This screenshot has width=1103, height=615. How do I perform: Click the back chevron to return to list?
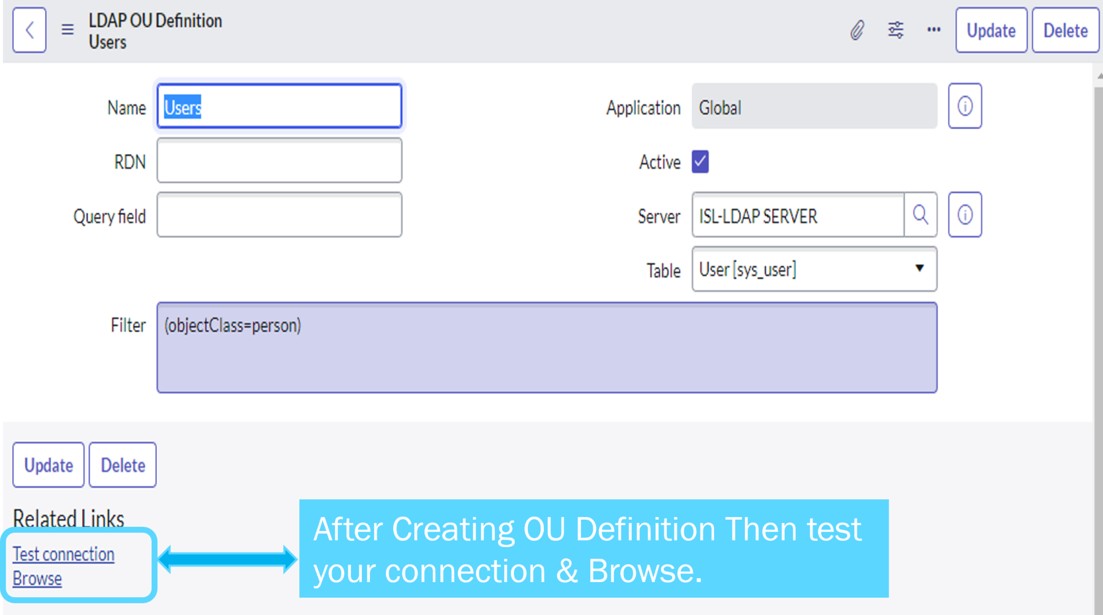(x=29, y=30)
